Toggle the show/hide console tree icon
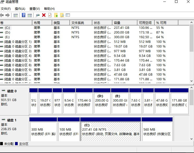The height and width of the screenshot is (153, 194). tap(16, 15)
